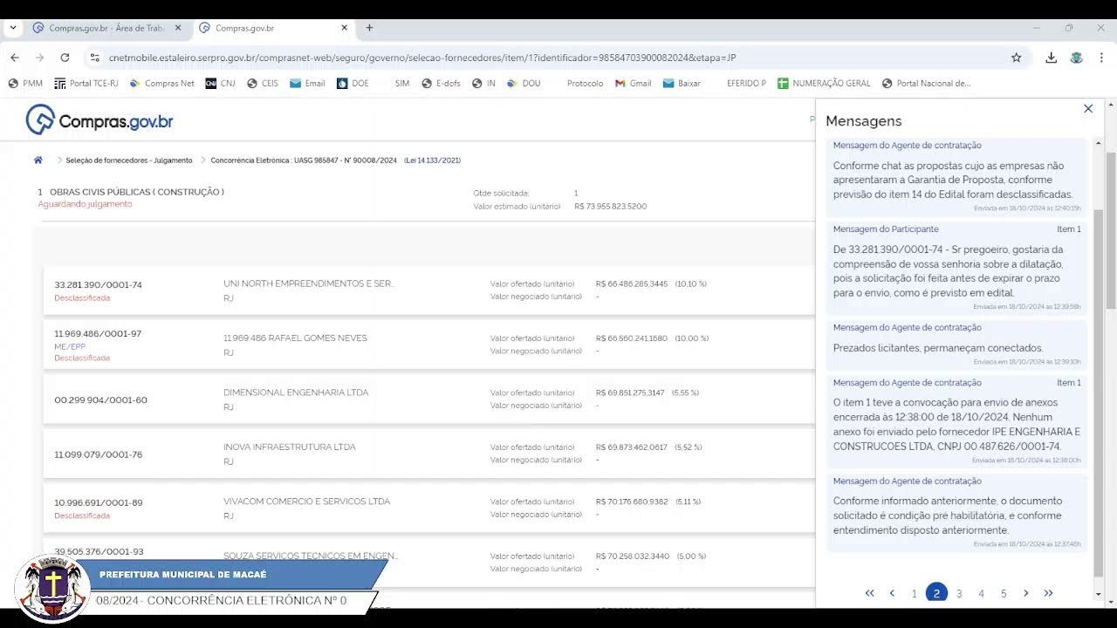Open CEIS bookmark

[263, 84]
